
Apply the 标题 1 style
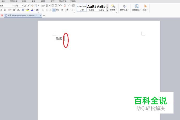[x=92, y=8]
